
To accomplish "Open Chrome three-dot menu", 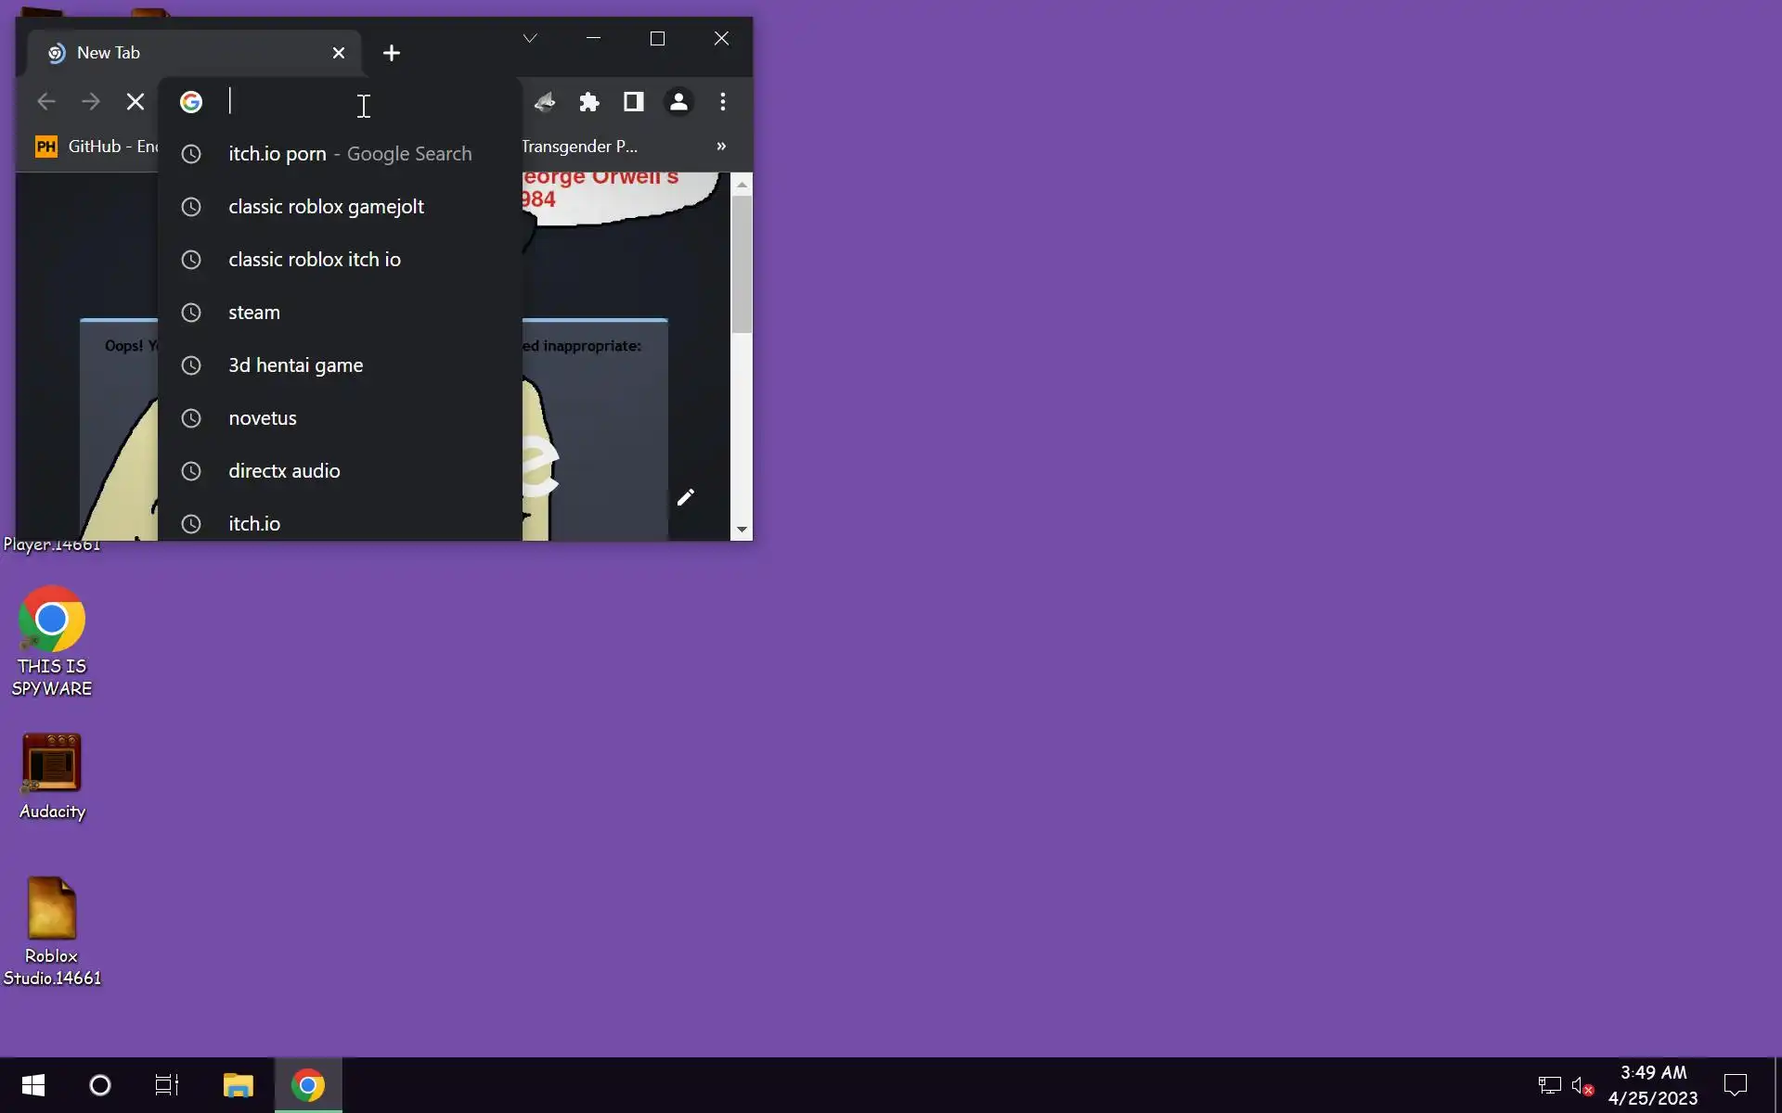I will (x=723, y=102).
